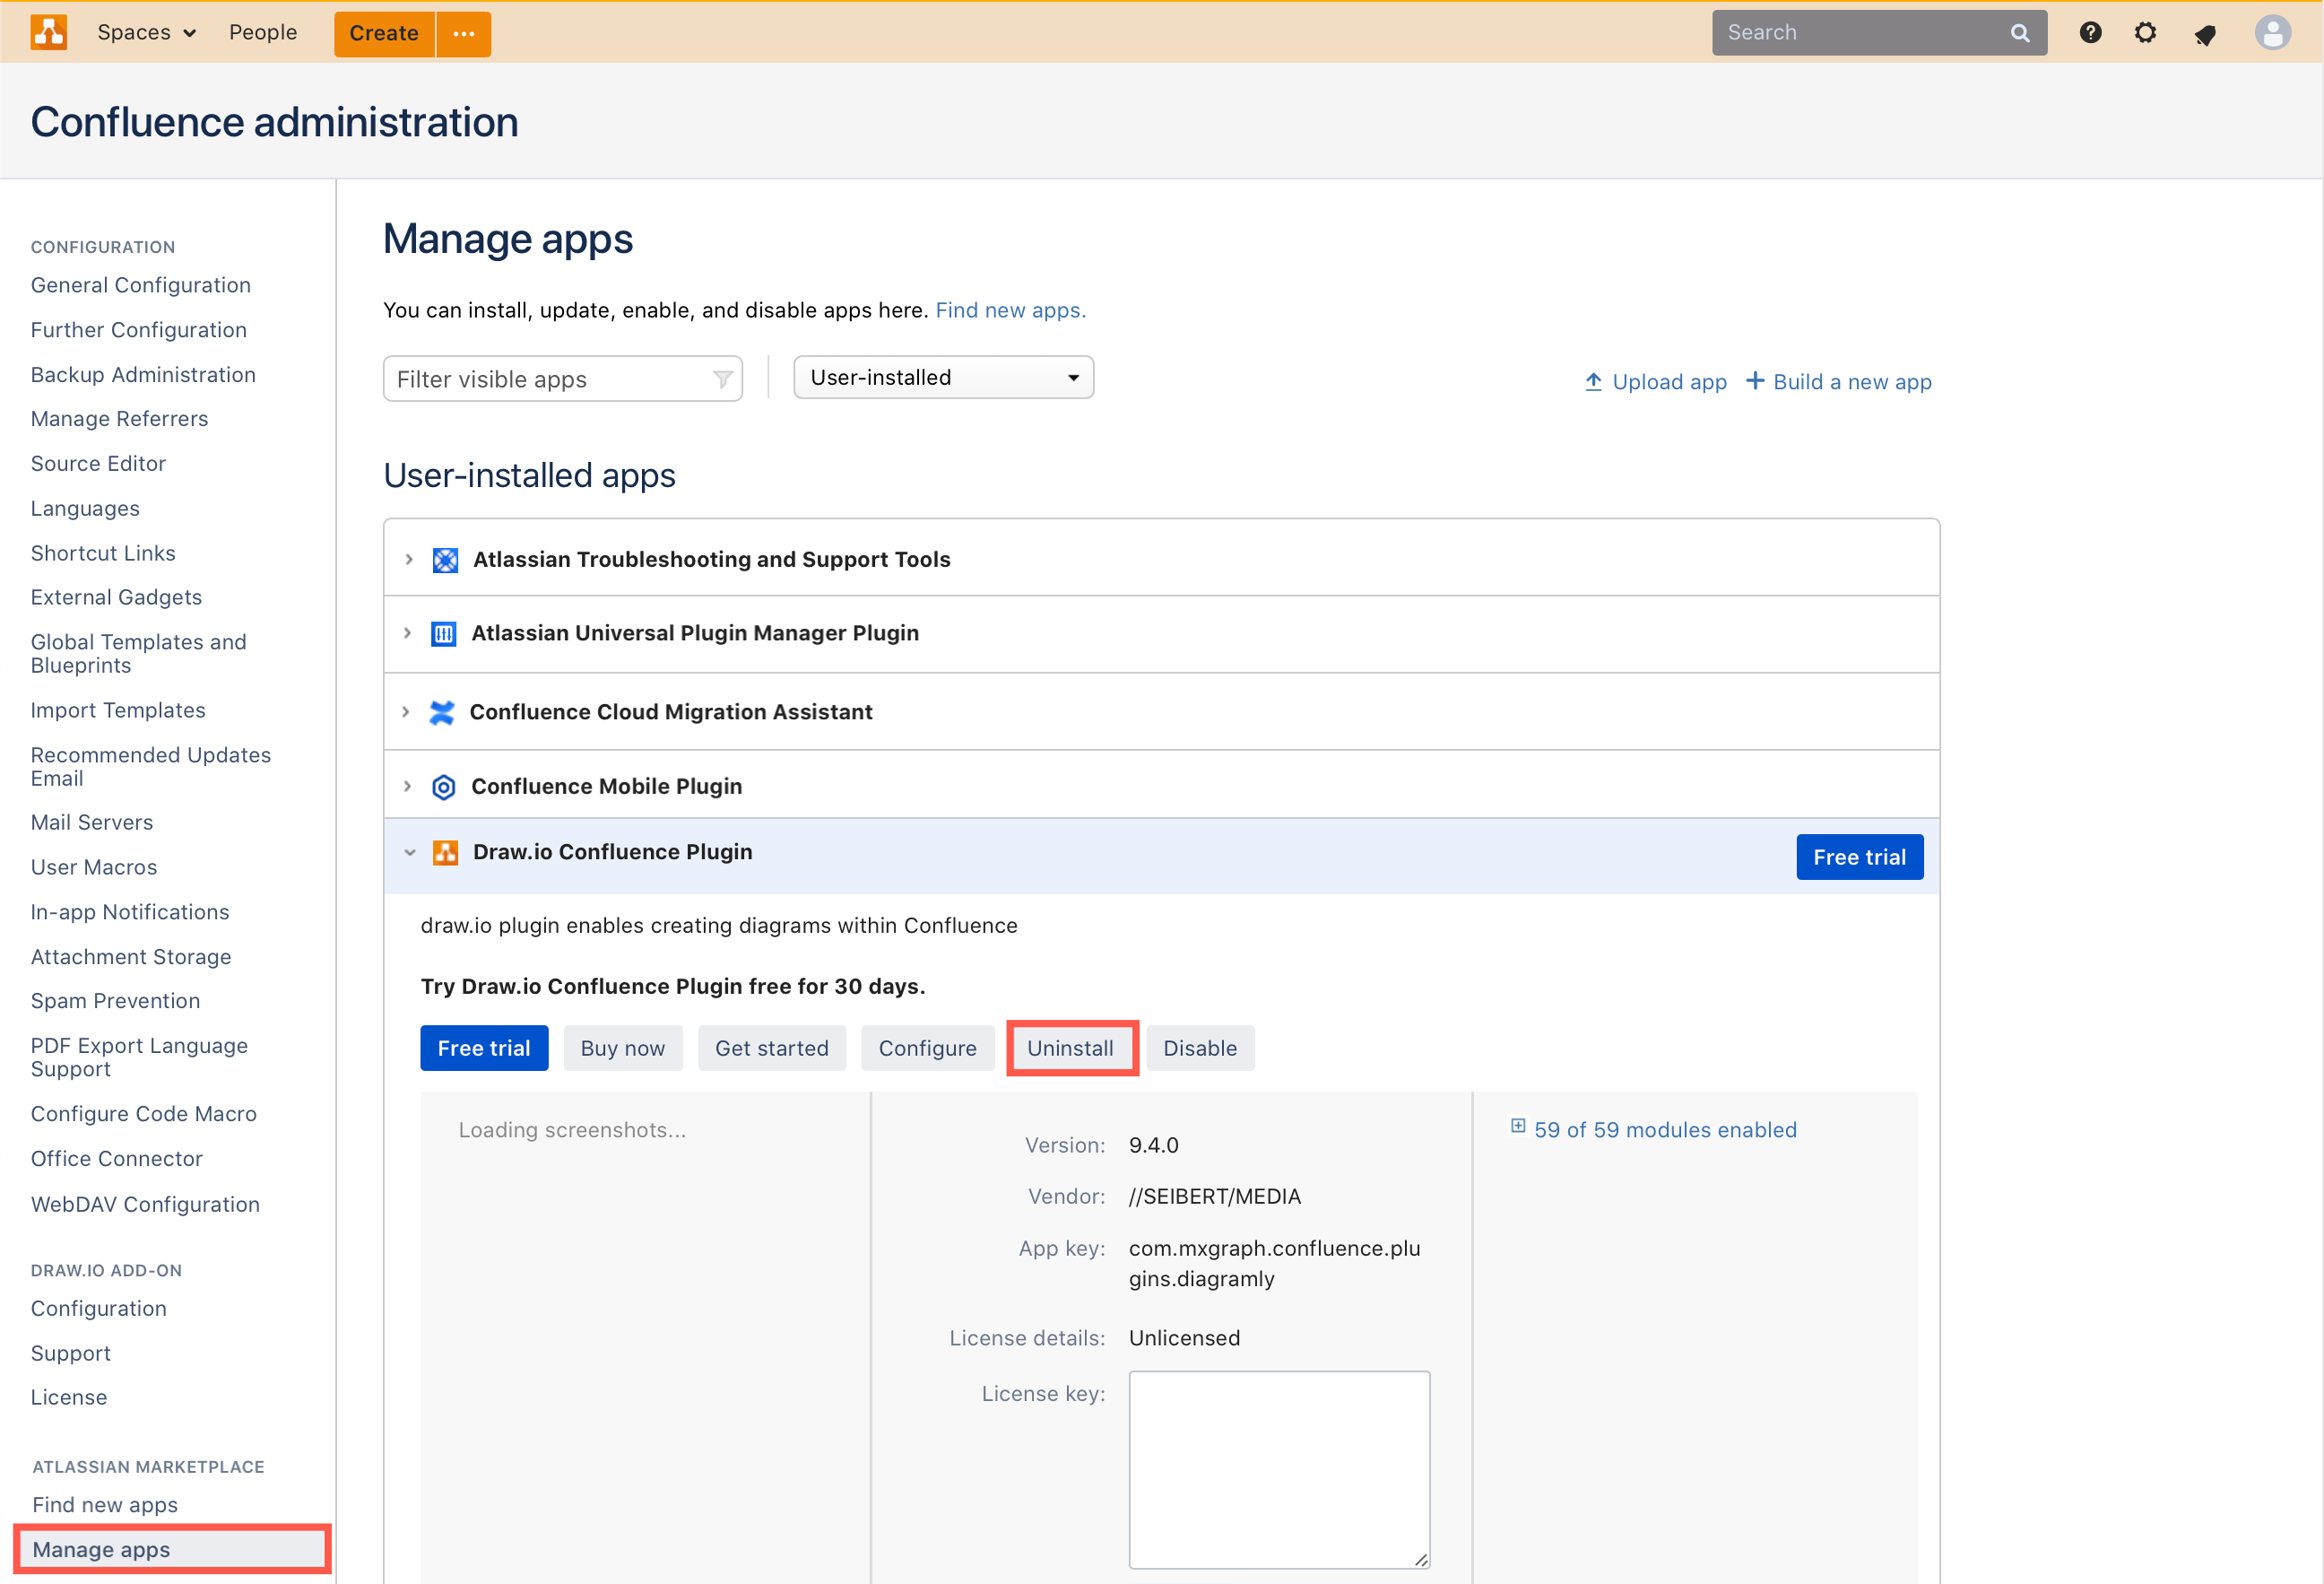Open External Gadgets page
This screenshot has height=1584, width=2324.
point(116,597)
